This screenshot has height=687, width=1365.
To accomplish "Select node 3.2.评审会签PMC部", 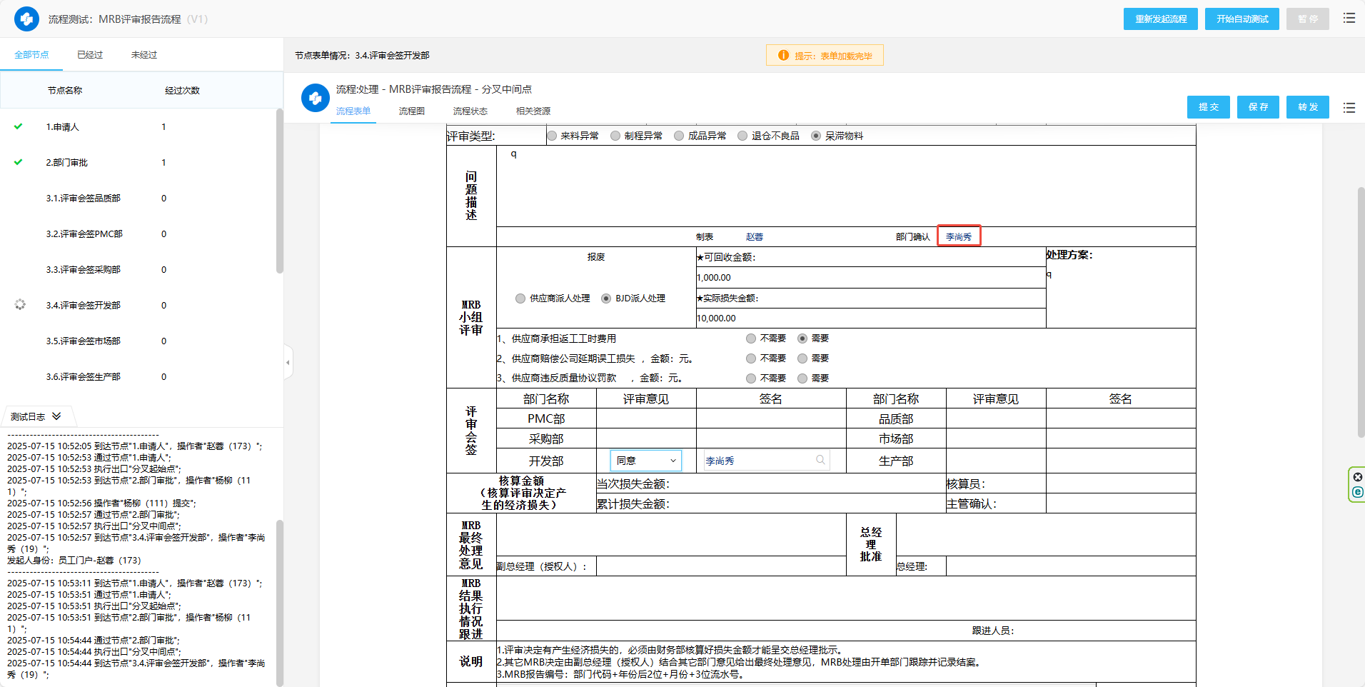I will click(84, 234).
